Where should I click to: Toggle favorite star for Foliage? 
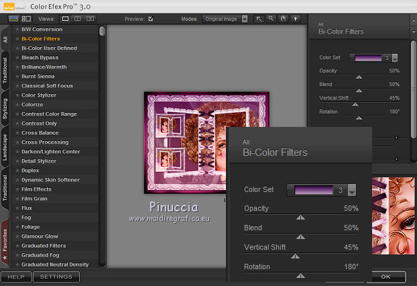[x=17, y=227]
